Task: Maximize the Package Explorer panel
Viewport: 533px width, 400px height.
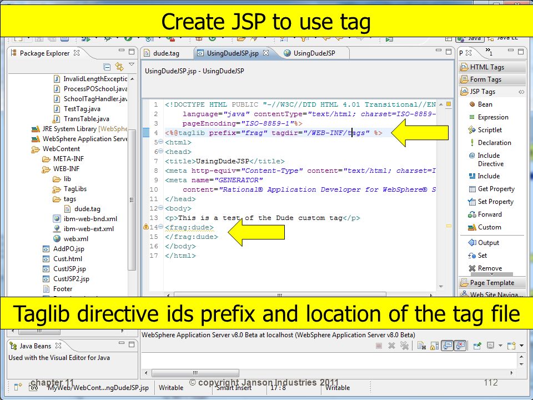Action: [132, 52]
